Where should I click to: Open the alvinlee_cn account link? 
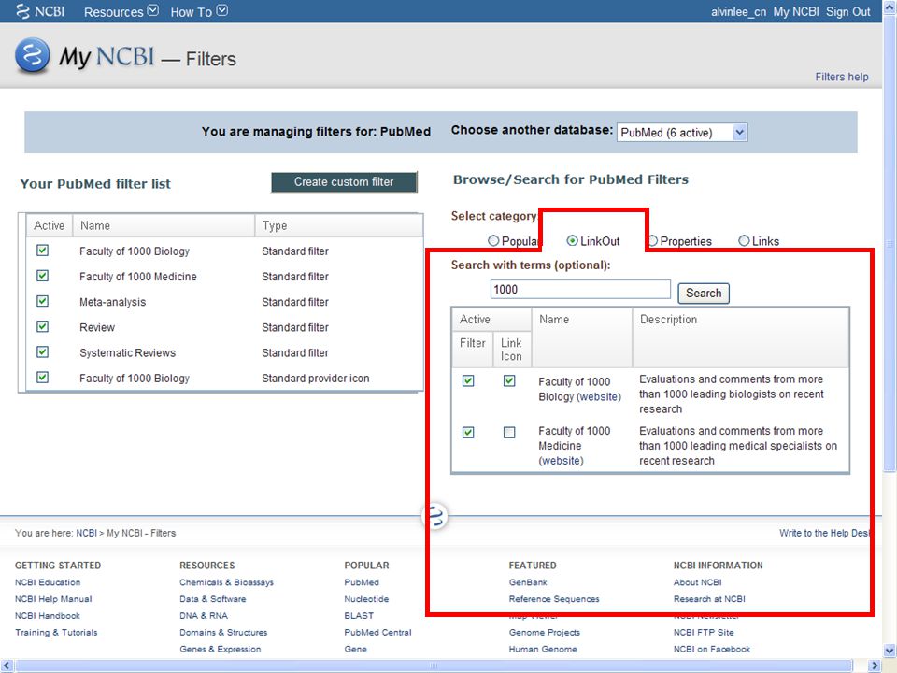pos(738,12)
